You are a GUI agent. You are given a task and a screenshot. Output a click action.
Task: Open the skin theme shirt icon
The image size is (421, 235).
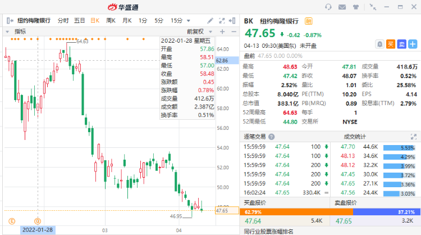tap(356, 7)
